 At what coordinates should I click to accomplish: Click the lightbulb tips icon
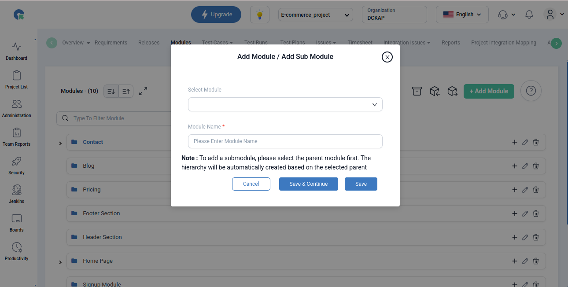(x=260, y=15)
